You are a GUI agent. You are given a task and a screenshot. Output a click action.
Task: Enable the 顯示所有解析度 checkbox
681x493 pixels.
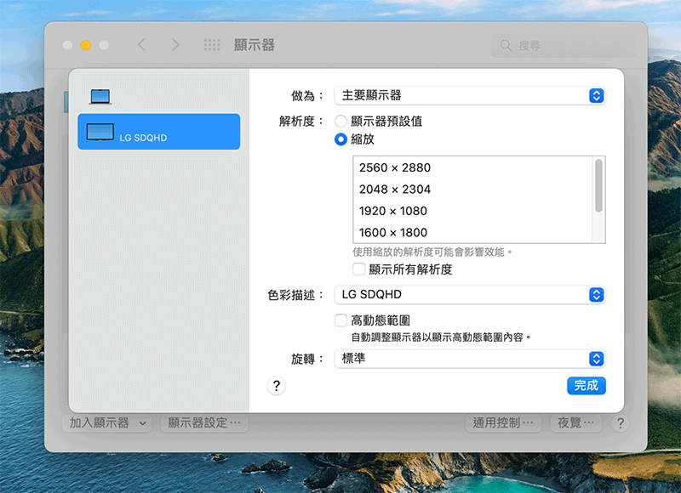[x=359, y=269]
